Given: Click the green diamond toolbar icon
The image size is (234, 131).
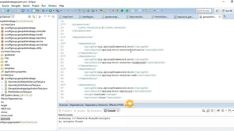Looking at the screenshot, I should (x=8, y=11).
